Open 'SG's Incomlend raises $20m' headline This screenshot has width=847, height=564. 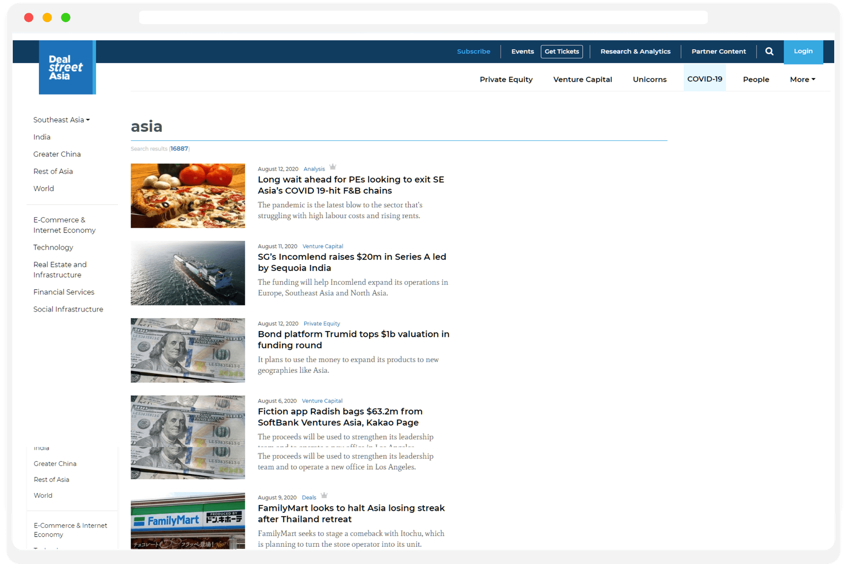click(352, 262)
